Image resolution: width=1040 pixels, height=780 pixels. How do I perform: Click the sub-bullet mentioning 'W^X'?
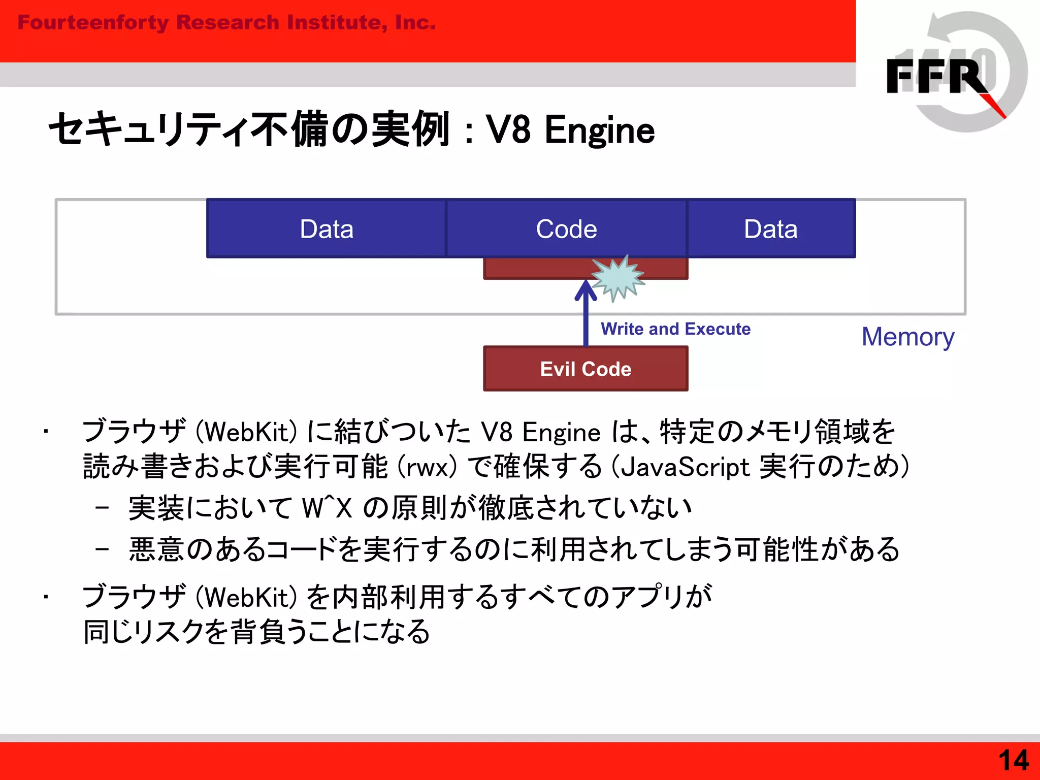click(409, 508)
